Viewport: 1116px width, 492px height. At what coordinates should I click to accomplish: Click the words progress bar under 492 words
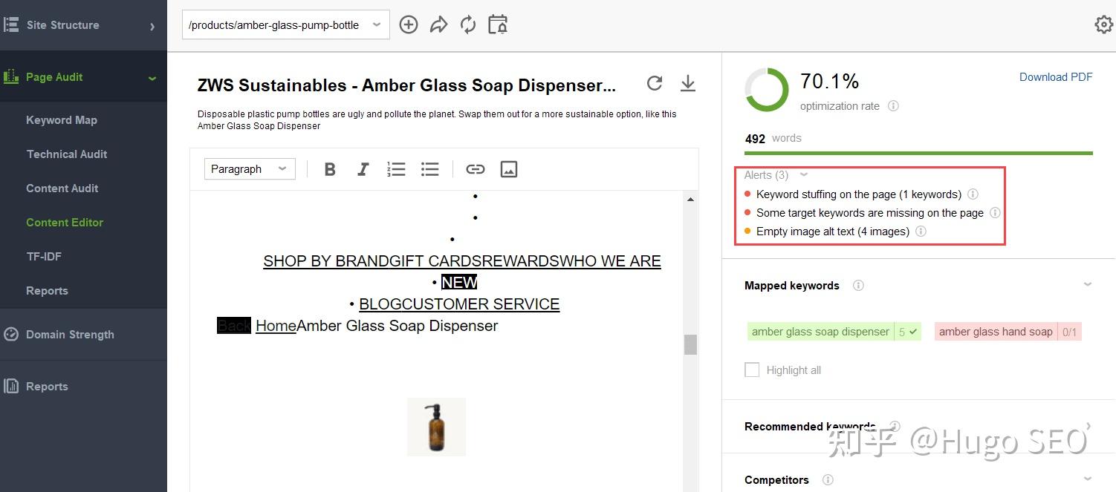918,151
